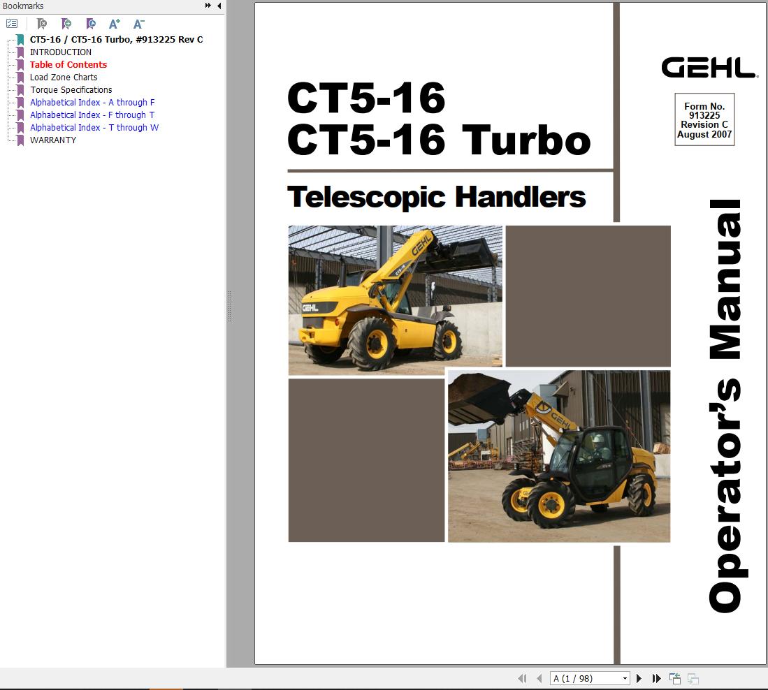This screenshot has width=768, height=690.
Task: Click the ensure bookmark visibility icon
Action: coord(91,23)
